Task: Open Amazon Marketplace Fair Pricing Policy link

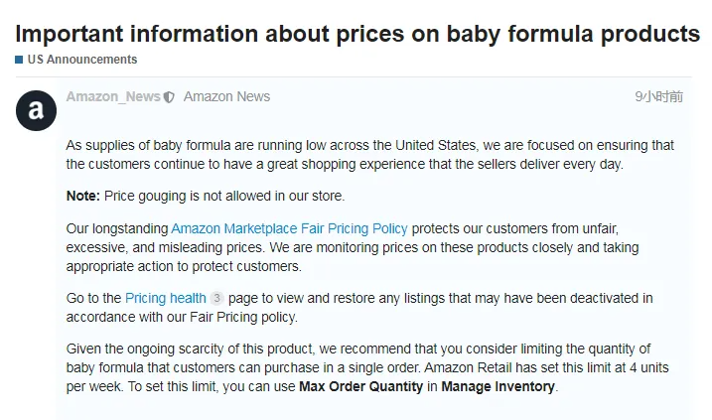Action: click(x=289, y=228)
